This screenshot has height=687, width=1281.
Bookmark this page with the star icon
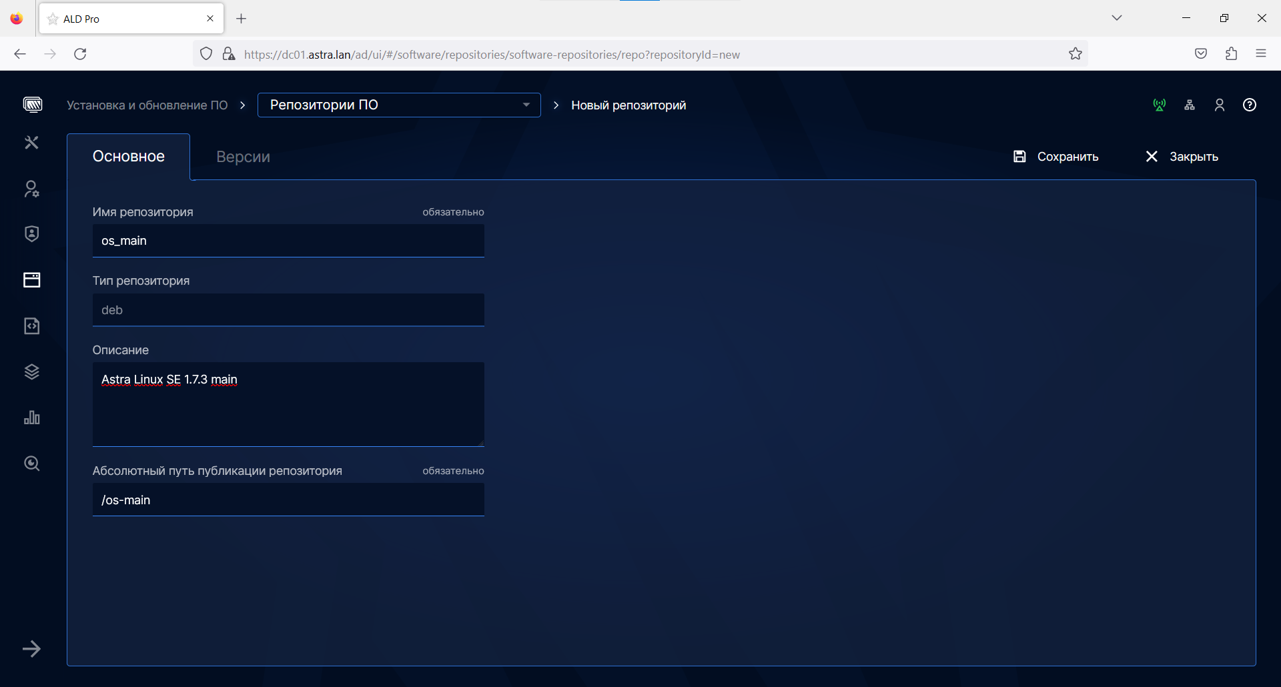[1076, 54]
